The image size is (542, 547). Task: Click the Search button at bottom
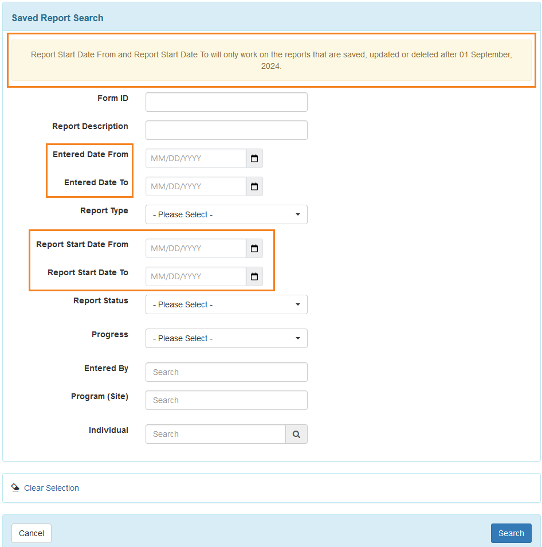[x=511, y=533]
